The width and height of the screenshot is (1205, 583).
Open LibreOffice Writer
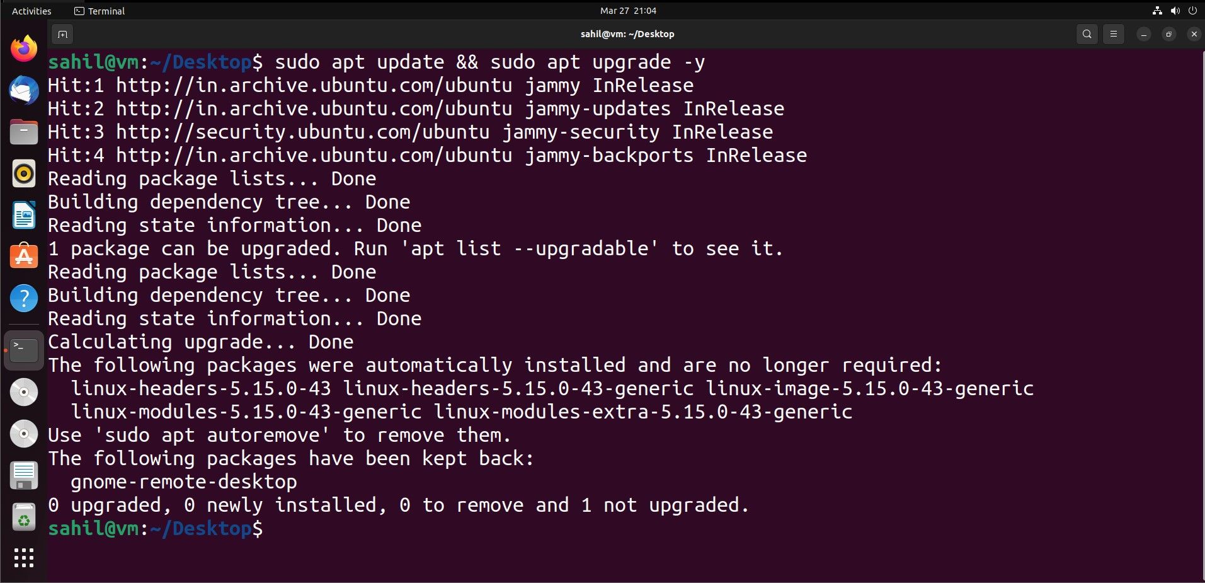[x=23, y=215]
